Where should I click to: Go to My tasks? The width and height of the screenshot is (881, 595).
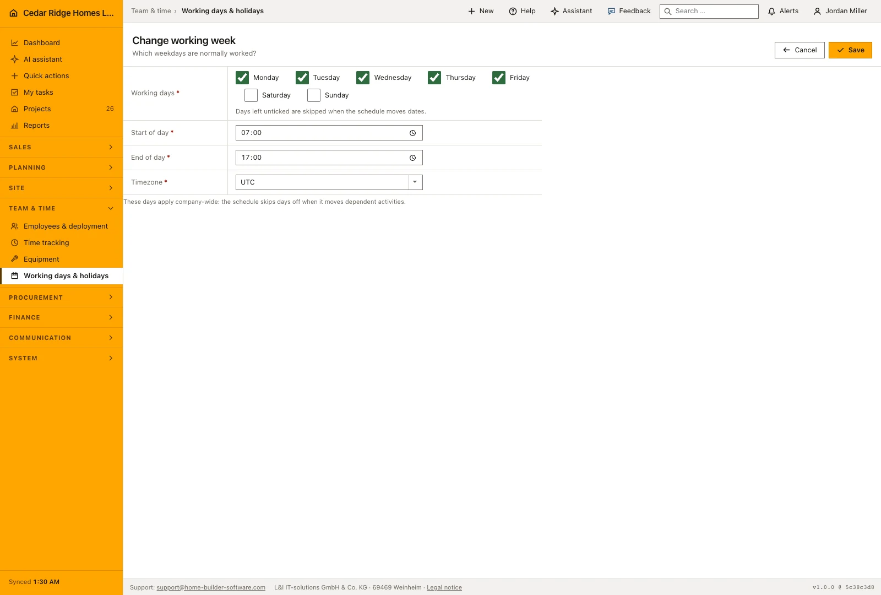click(x=61, y=93)
